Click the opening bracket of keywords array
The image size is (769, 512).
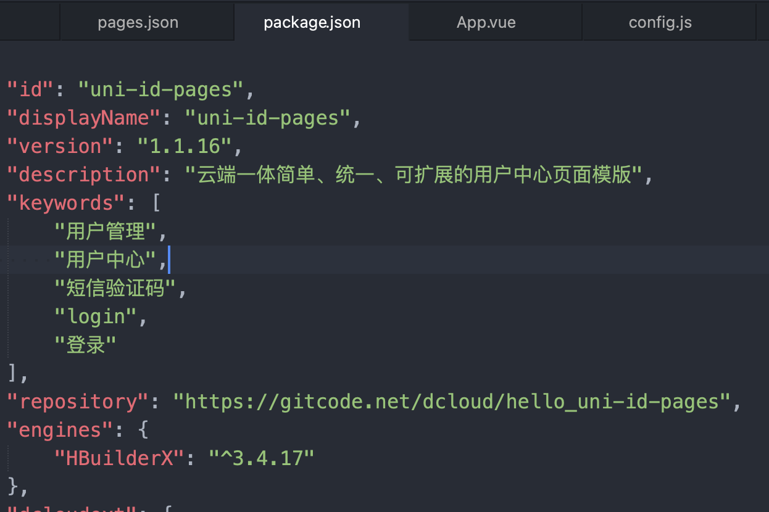click(x=156, y=203)
